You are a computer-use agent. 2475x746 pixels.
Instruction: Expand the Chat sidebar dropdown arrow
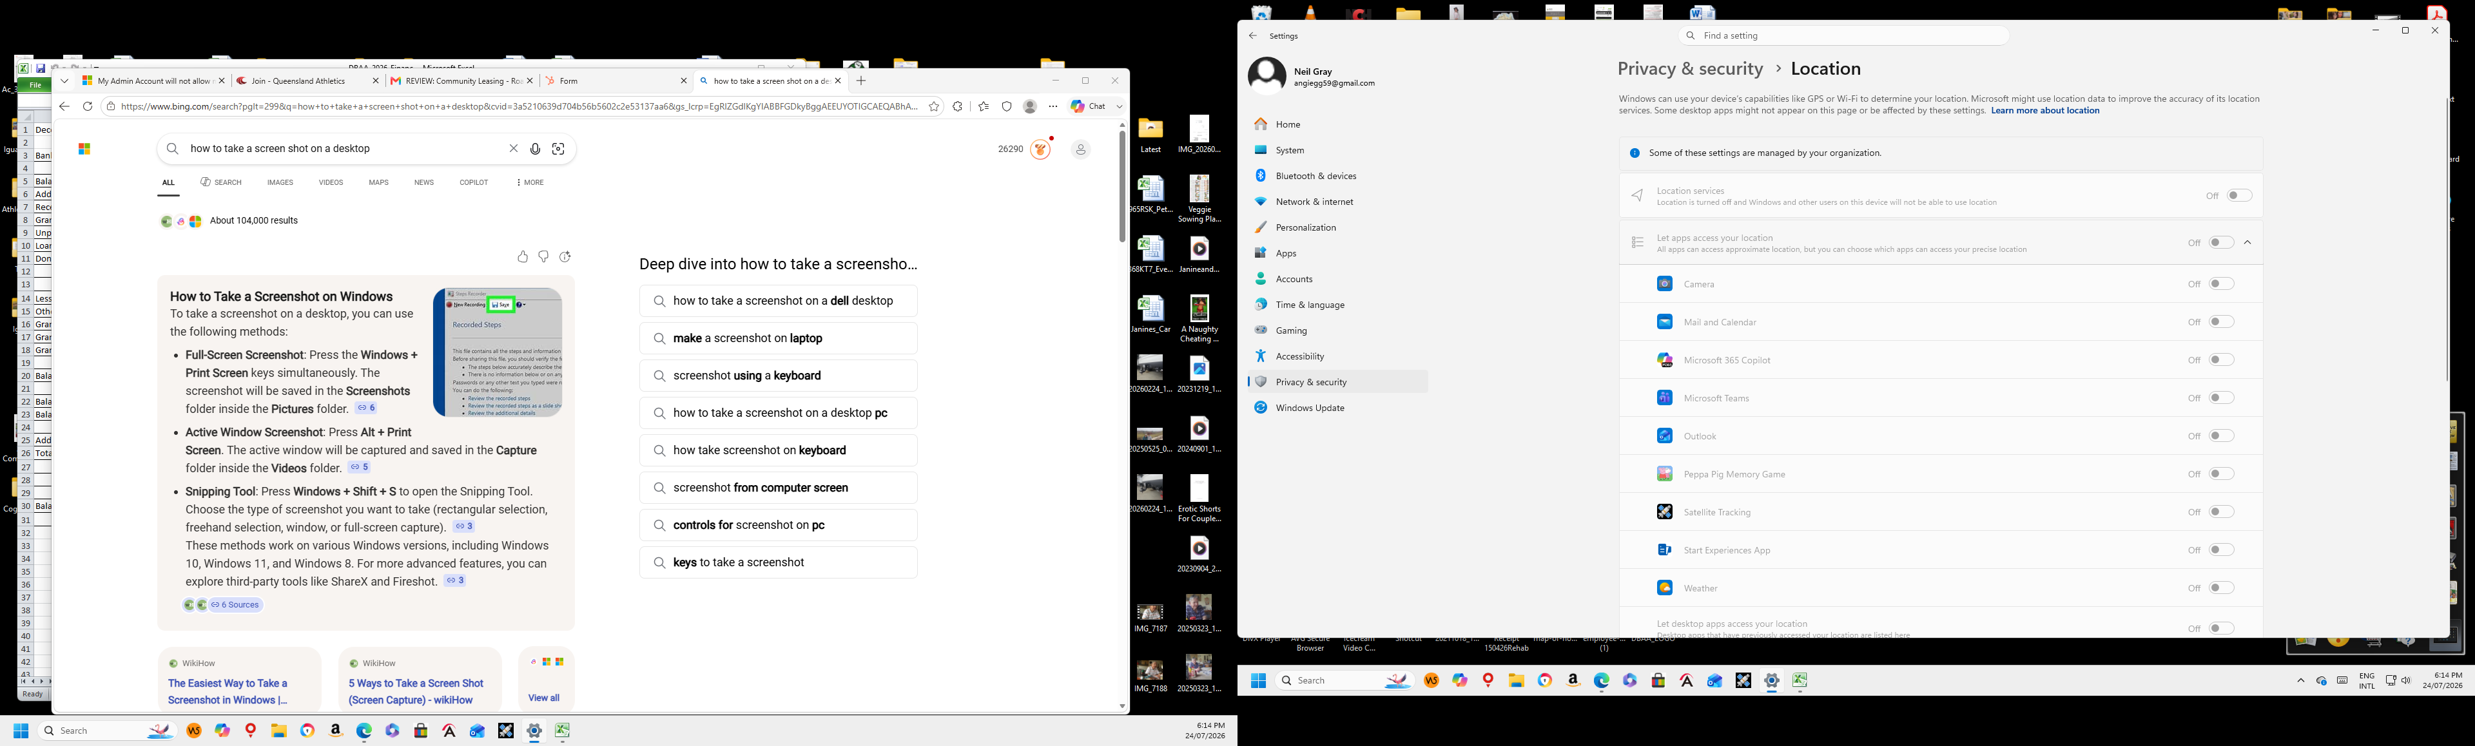1120,106
